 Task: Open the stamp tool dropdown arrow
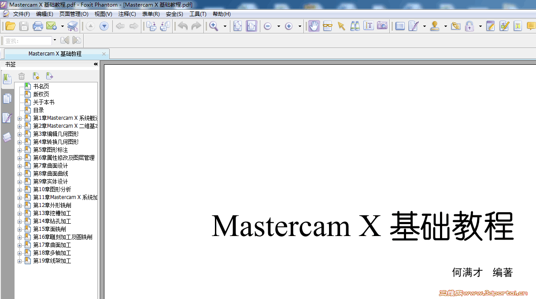[446, 26]
